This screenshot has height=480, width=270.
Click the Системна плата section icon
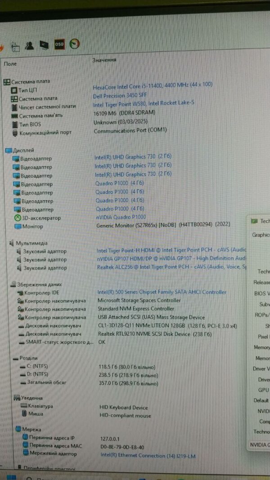pyautogui.click(x=7, y=82)
